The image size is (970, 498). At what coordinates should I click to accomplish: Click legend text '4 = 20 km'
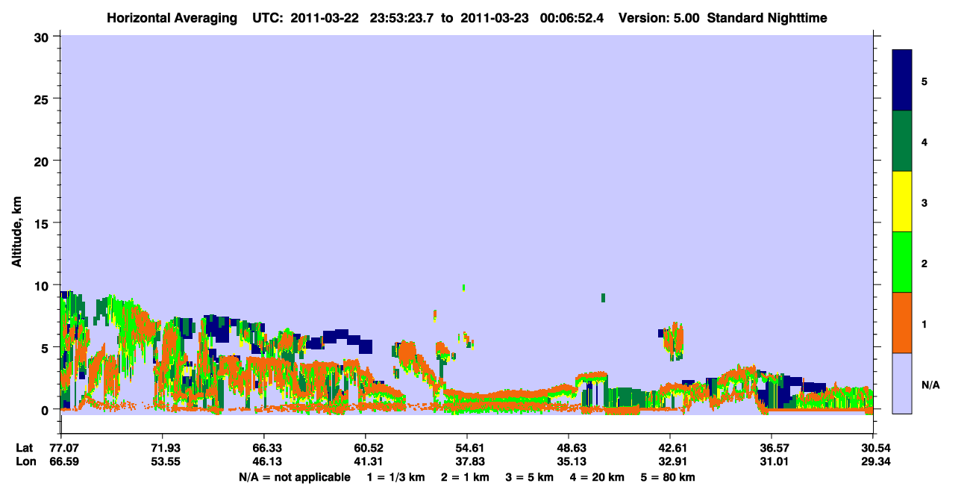pyautogui.click(x=597, y=477)
